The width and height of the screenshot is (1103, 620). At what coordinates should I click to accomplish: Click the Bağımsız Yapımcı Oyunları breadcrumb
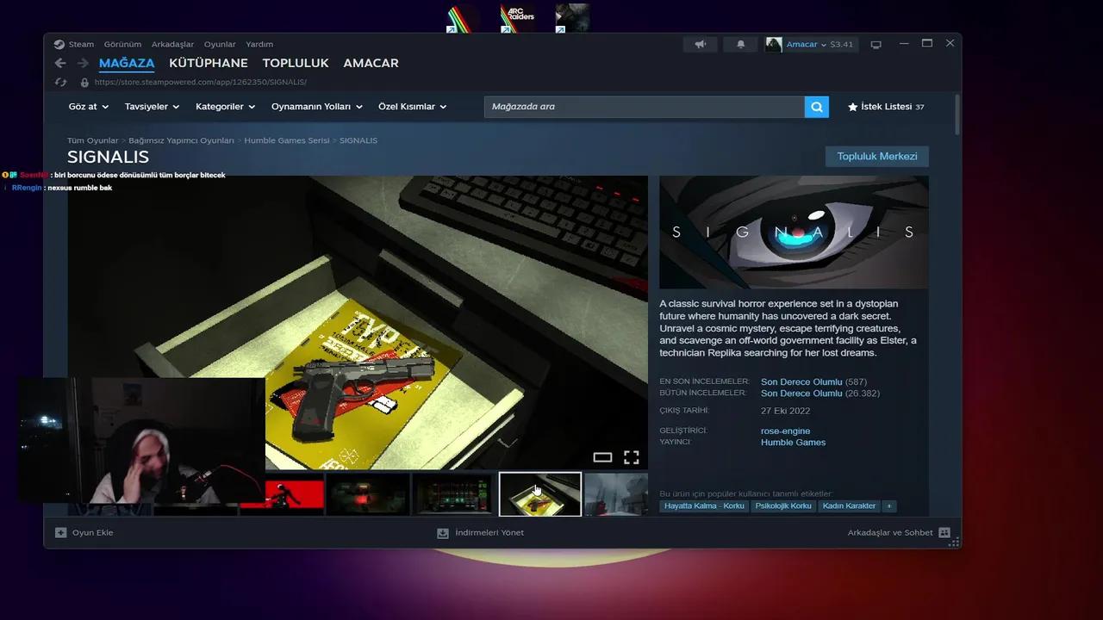click(x=181, y=140)
